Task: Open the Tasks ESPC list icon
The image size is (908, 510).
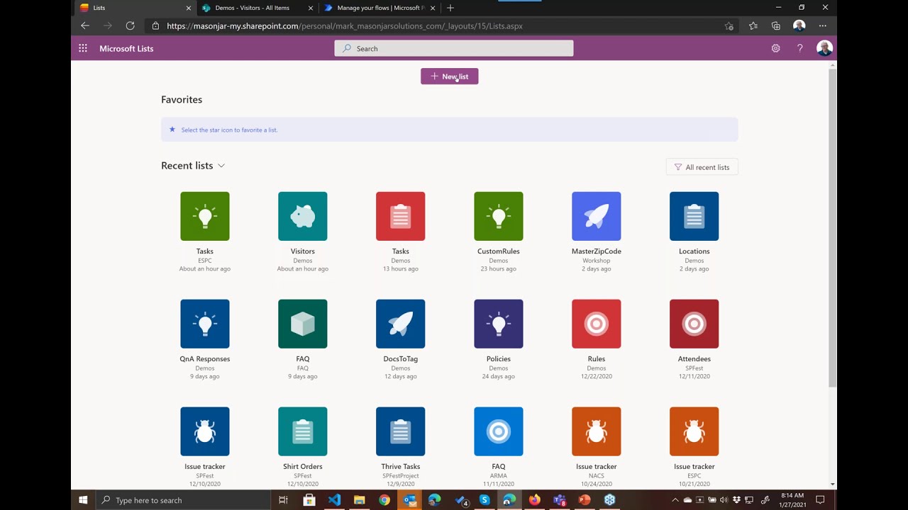Action: [205, 216]
